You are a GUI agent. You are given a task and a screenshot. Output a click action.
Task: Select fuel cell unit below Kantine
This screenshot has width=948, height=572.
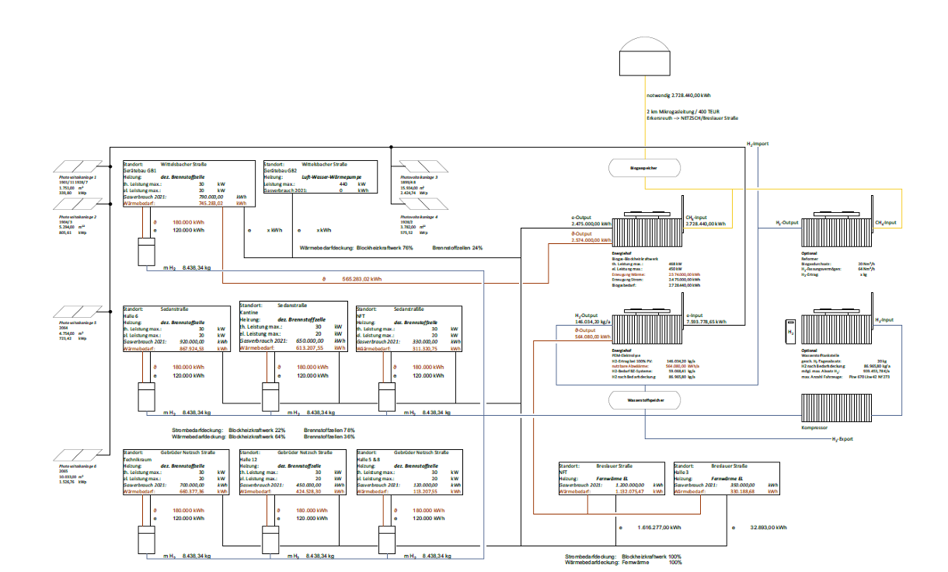[270, 396]
